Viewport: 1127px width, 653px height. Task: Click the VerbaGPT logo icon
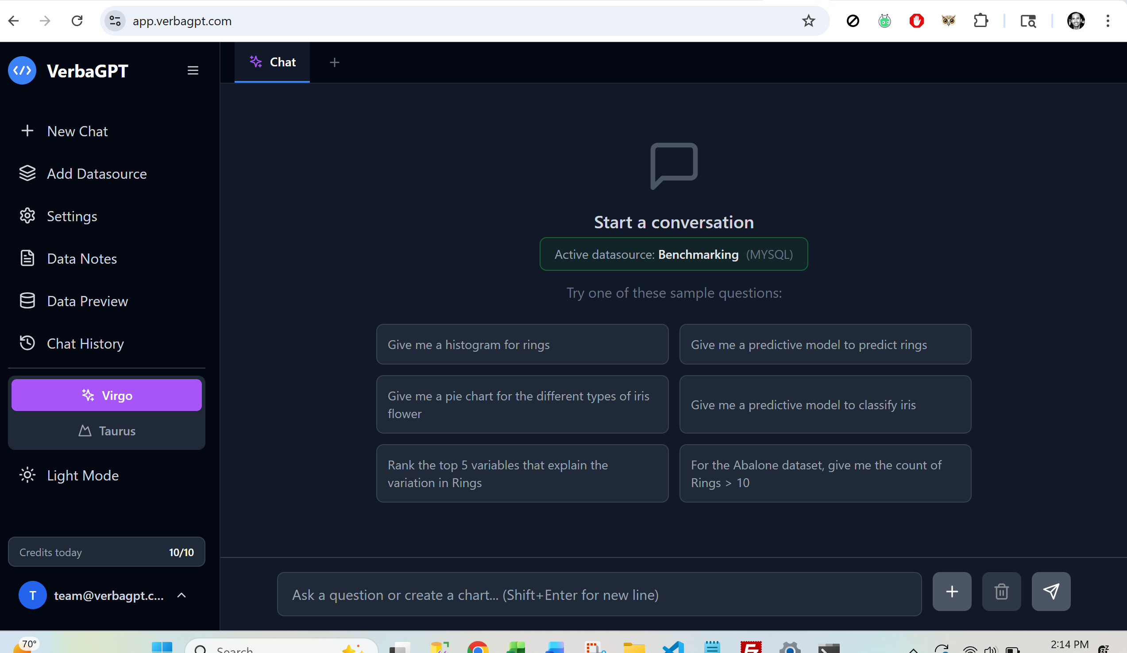[22, 70]
